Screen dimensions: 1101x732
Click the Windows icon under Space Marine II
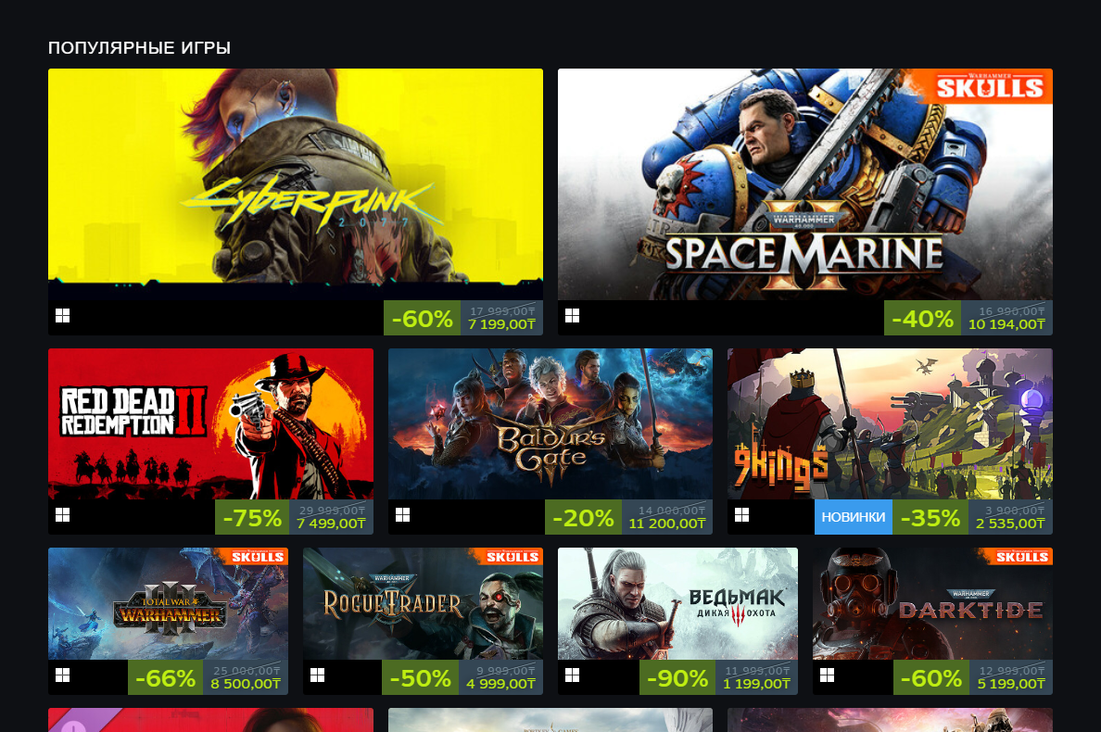572,316
